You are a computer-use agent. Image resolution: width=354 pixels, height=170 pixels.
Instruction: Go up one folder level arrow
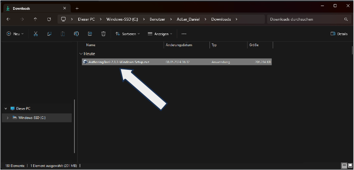(35, 19)
